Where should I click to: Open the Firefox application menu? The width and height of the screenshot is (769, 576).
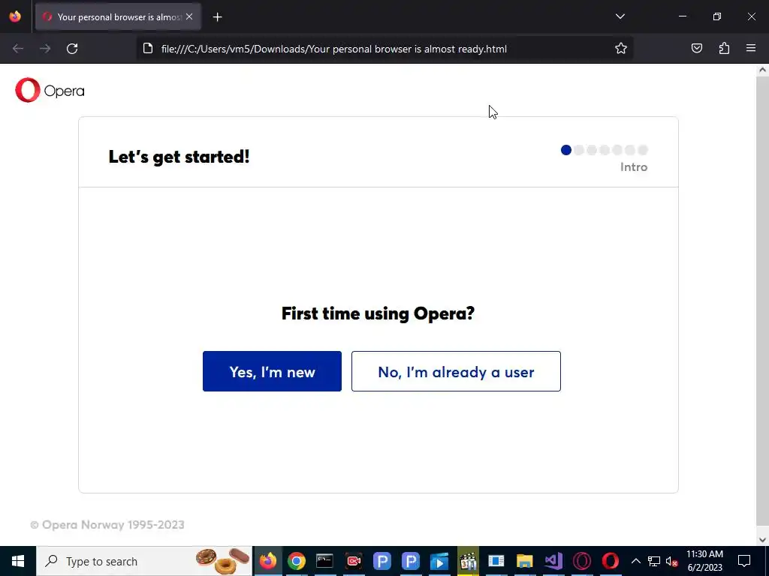click(751, 49)
